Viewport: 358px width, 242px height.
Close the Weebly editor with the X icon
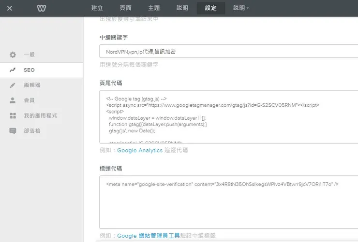10,8
